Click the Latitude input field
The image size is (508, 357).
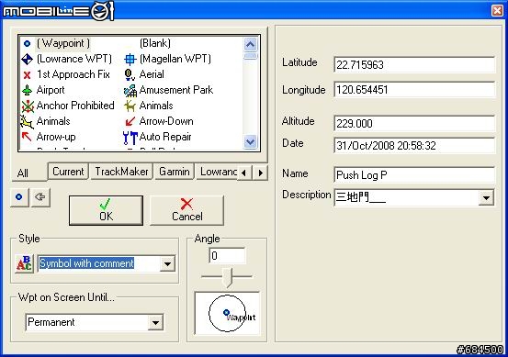click(x=414, y=65)
